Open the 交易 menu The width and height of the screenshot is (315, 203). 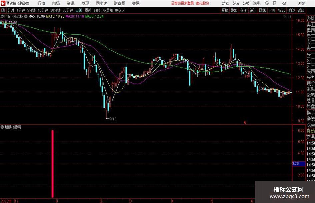(136, 3)
